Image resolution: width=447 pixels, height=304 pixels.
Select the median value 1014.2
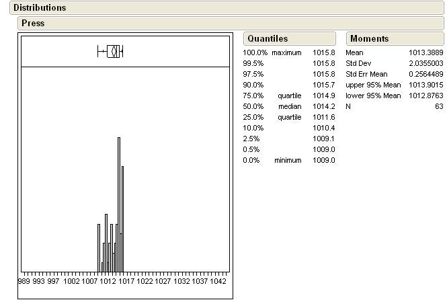[323, 106]
